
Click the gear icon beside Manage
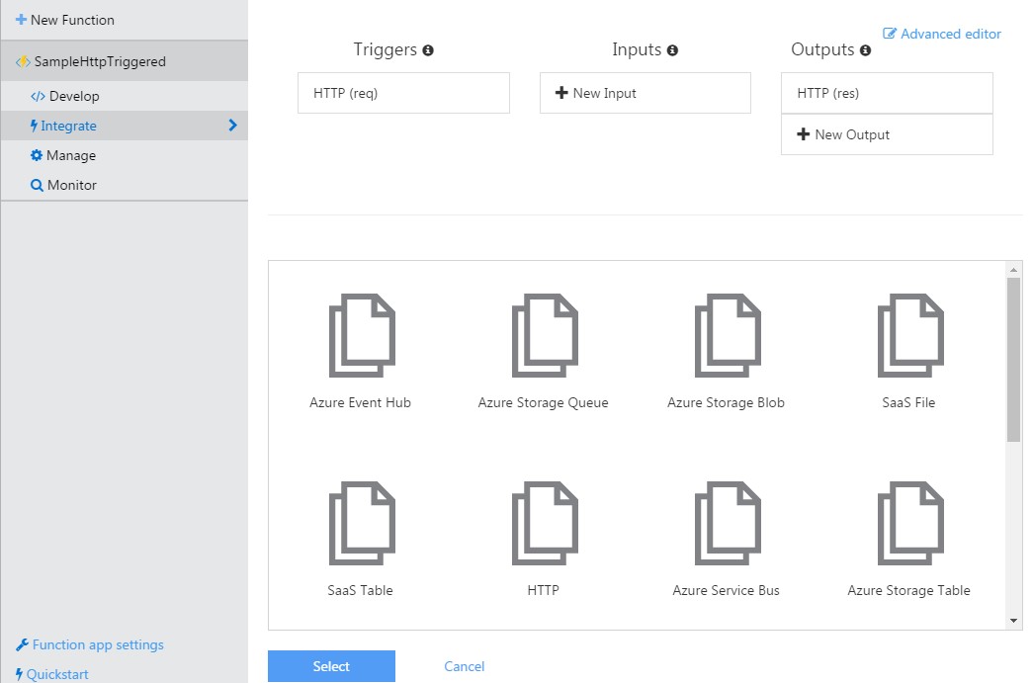click(37, 155)
